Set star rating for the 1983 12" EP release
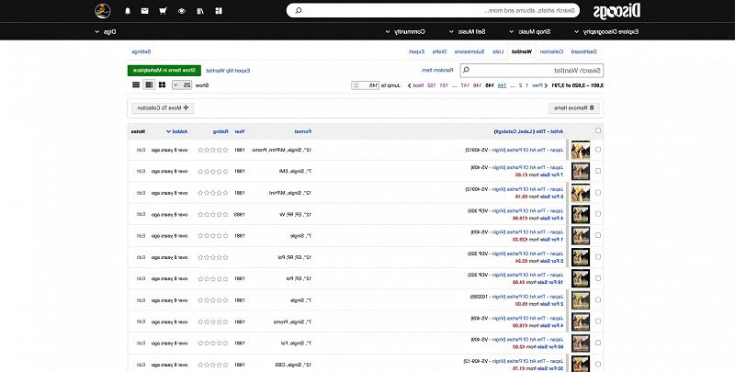 click(213, 215)
